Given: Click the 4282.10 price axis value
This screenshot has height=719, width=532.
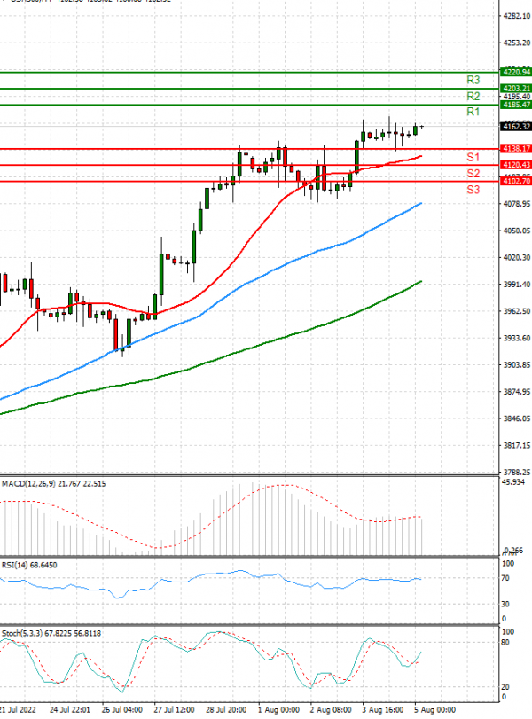Looking at the screenshot, I should (517, 16).
